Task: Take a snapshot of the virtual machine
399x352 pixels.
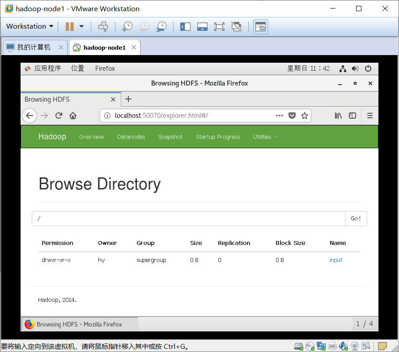Action: [x=127, y=26]
